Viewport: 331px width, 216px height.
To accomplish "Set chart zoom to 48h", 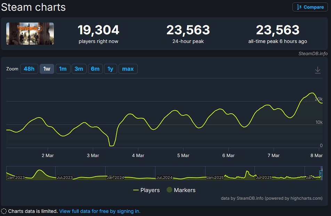I will point(29,69).
